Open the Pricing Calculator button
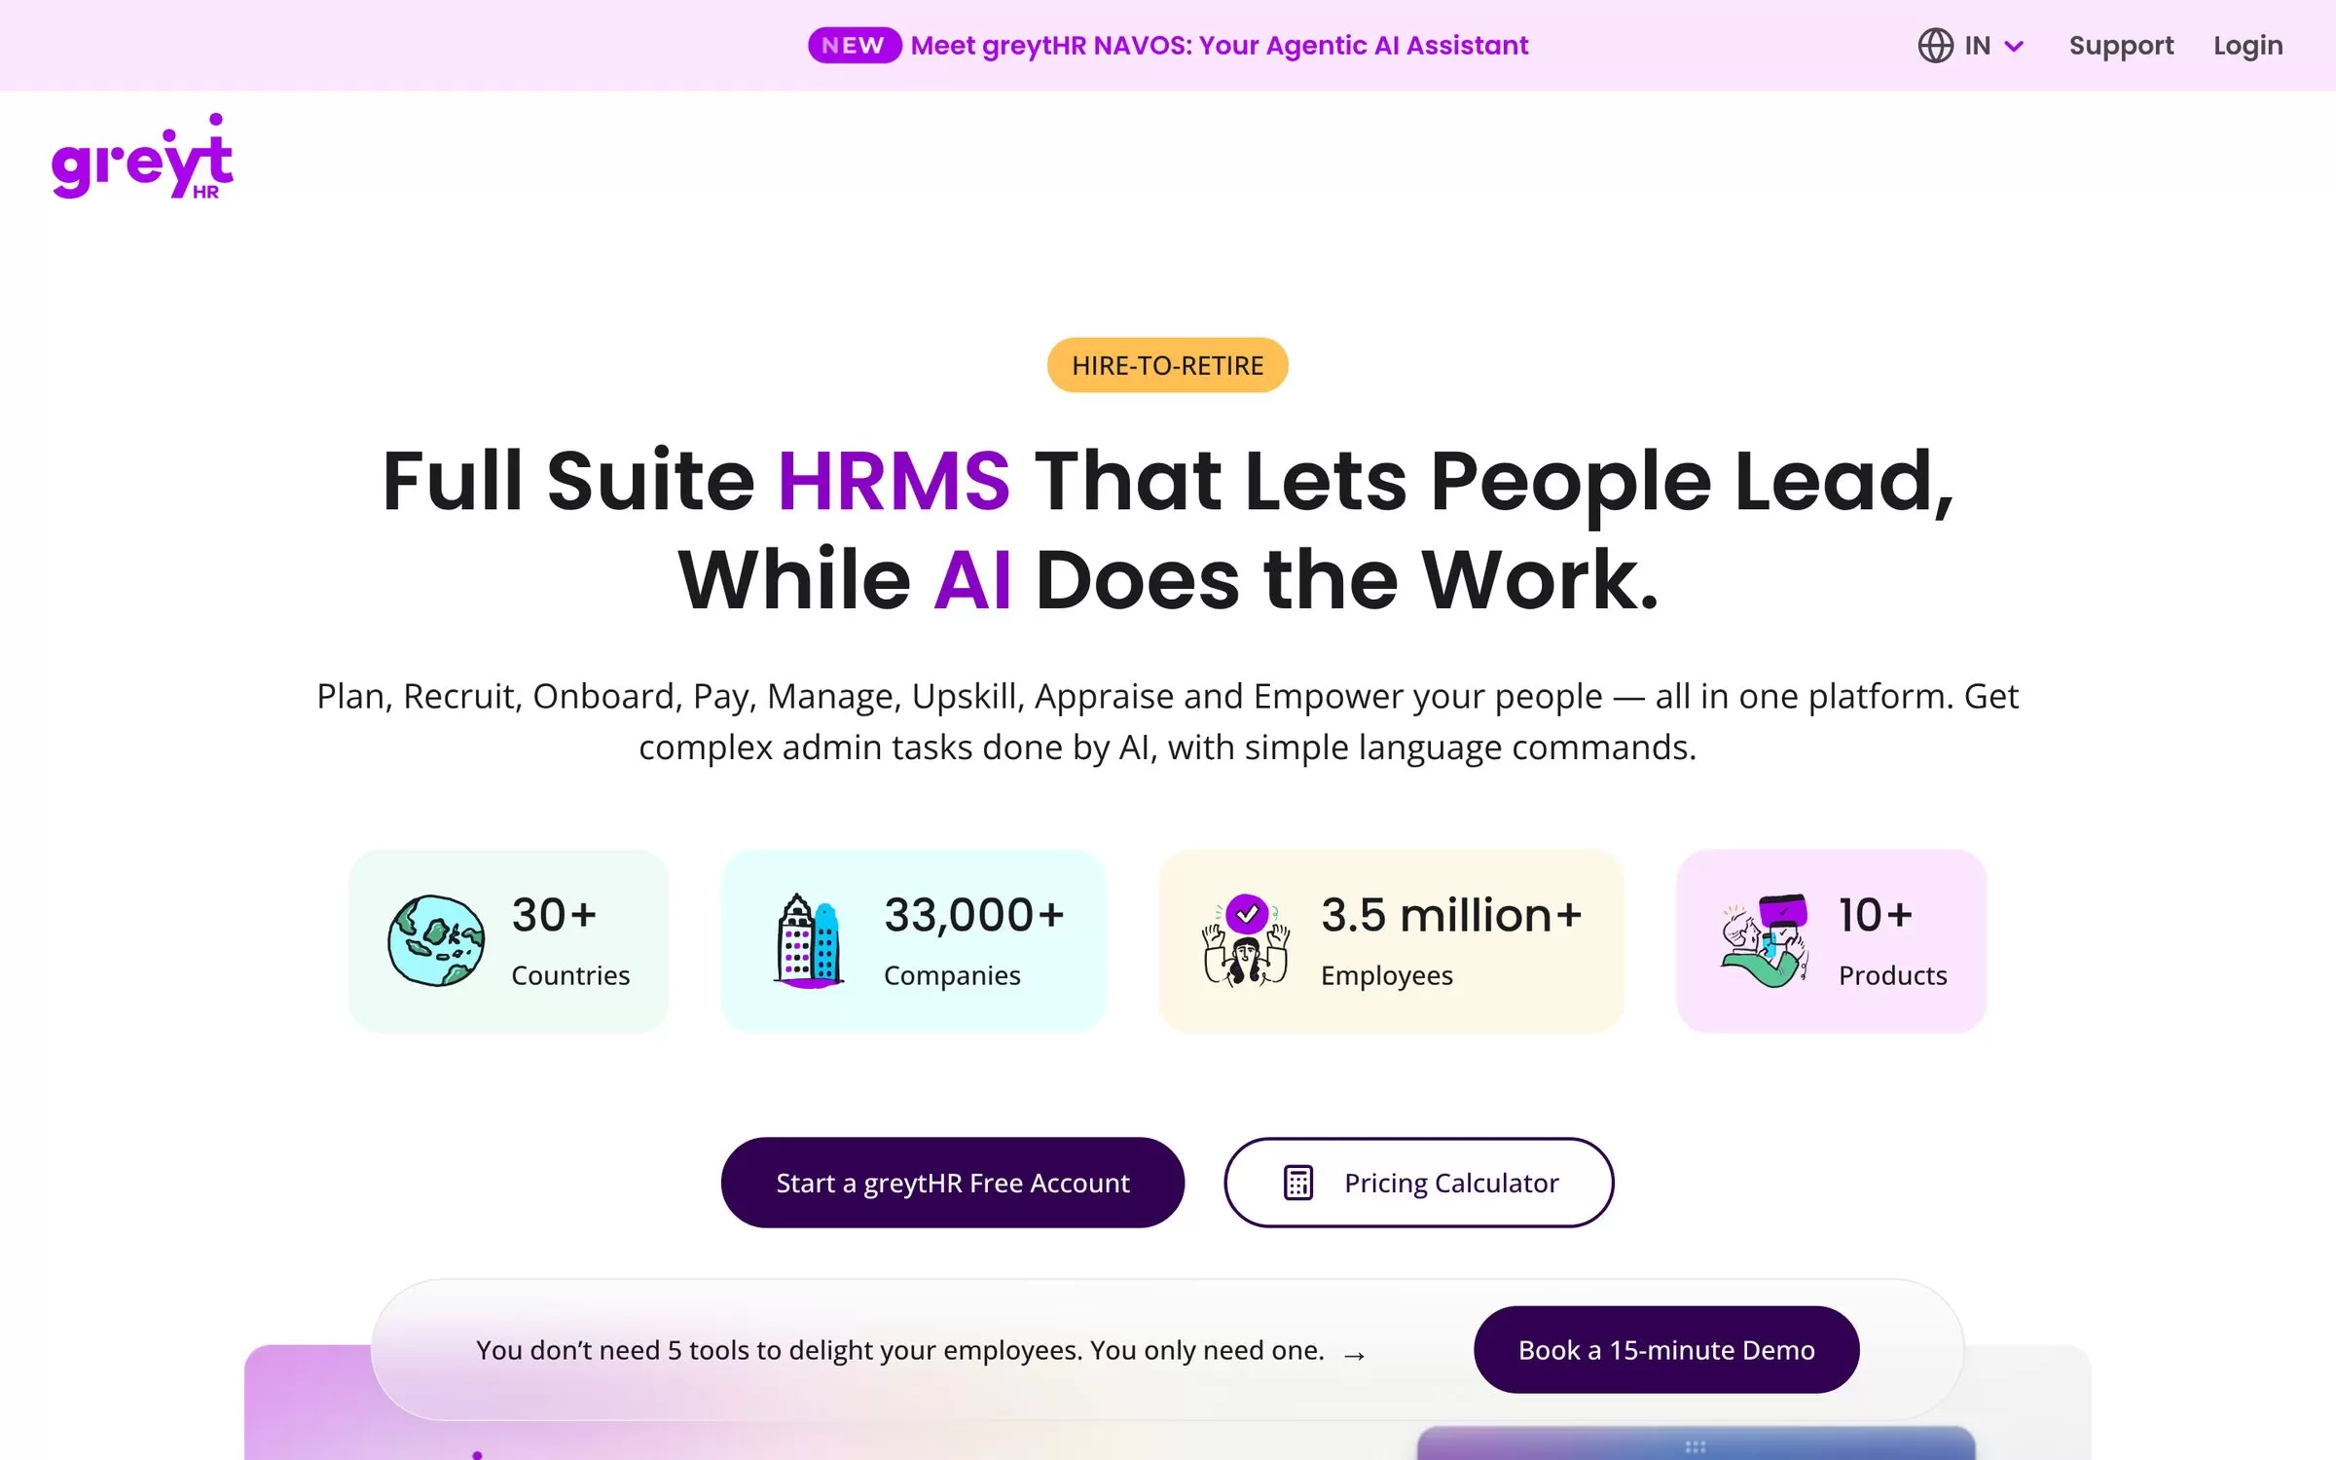 1418,1183
